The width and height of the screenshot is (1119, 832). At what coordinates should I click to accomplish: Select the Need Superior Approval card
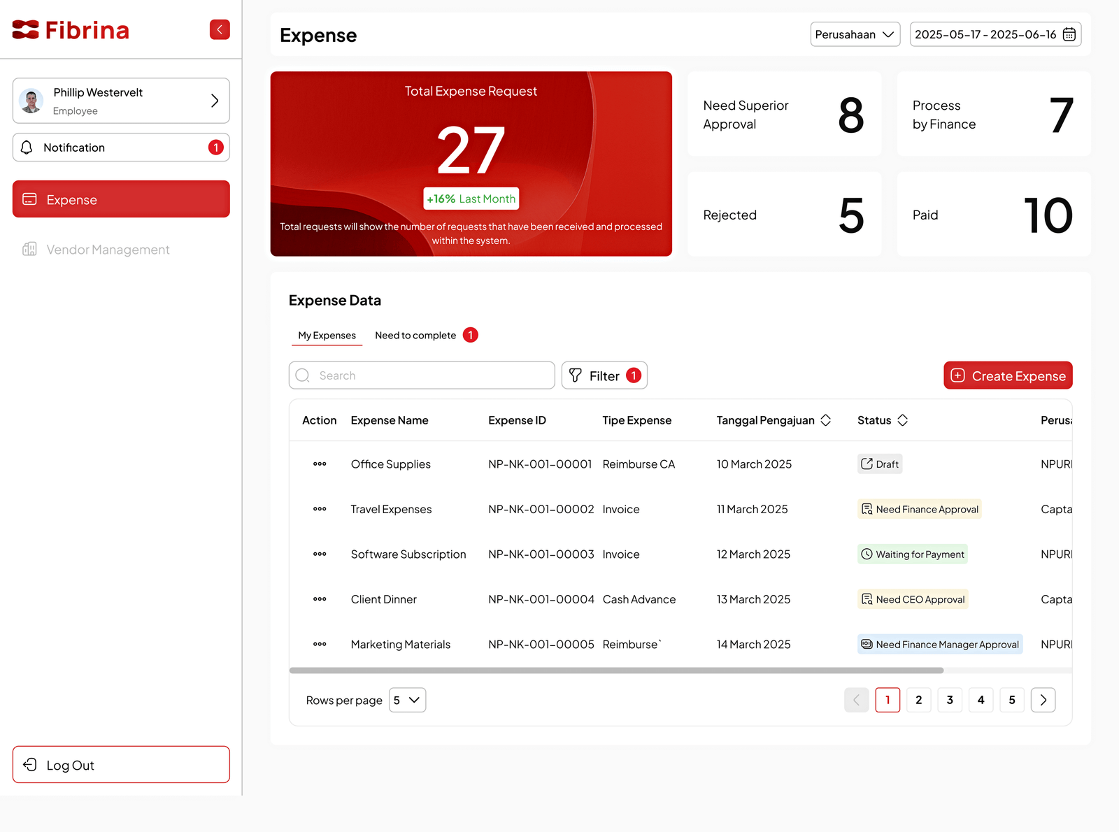pyautogui.click(x=784, y=115)
